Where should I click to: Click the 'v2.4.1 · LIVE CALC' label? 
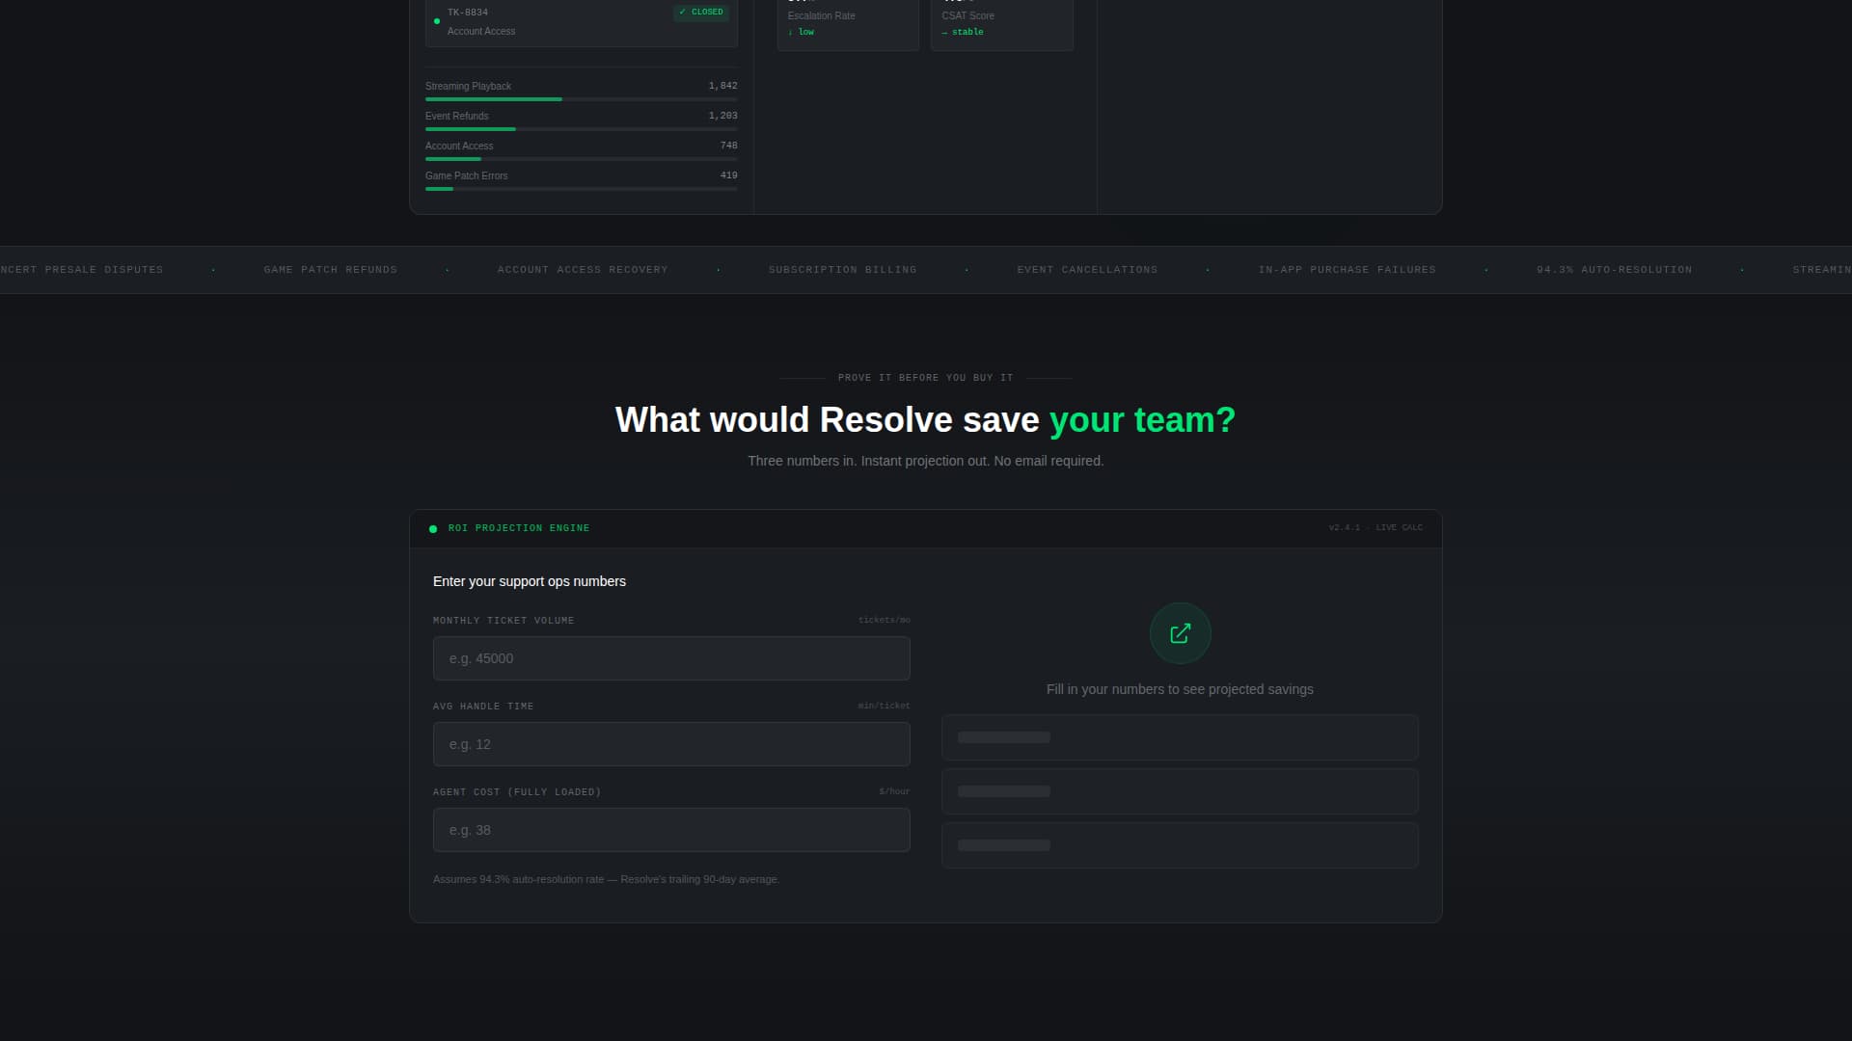[x=1375, y=528]
